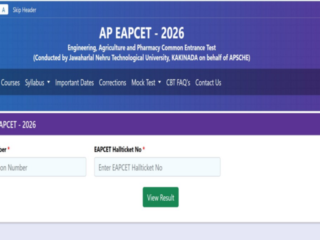
Task: Go to the Corrections page
Action: click(112, 82)
